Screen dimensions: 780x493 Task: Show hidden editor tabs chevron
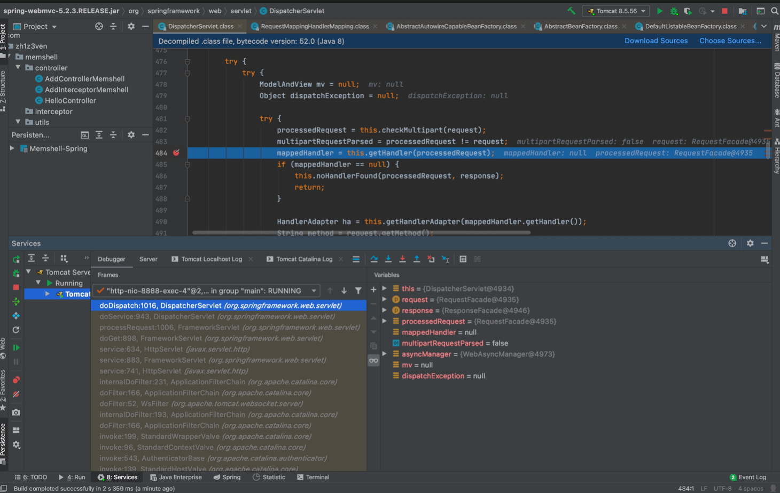(764, 26)
